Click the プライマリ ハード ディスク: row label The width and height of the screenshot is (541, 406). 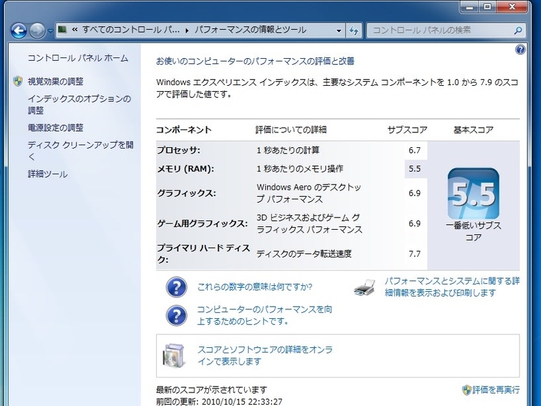point(204,253)
